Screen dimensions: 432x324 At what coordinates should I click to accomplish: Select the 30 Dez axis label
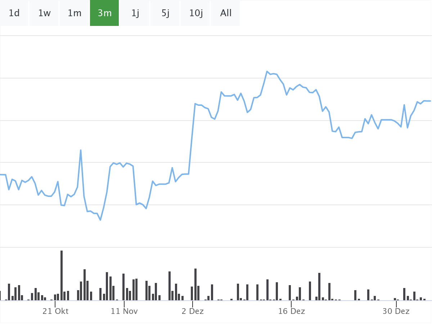396,311
